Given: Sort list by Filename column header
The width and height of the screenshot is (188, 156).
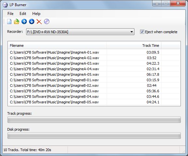Looking at the screenshot, I should tap(57, 45).
